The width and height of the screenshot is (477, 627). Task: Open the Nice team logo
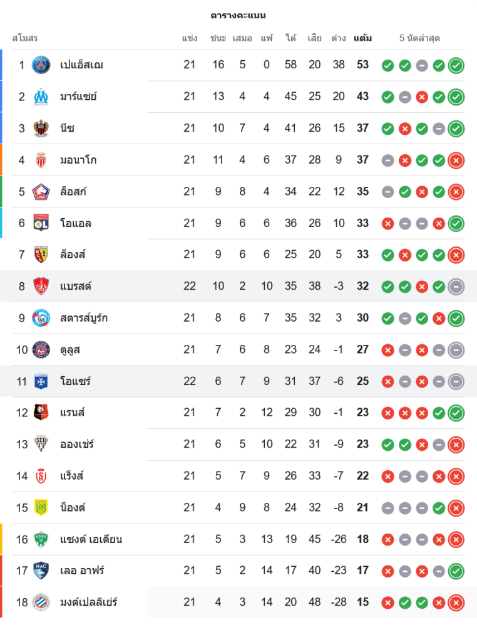coord(41,128)
